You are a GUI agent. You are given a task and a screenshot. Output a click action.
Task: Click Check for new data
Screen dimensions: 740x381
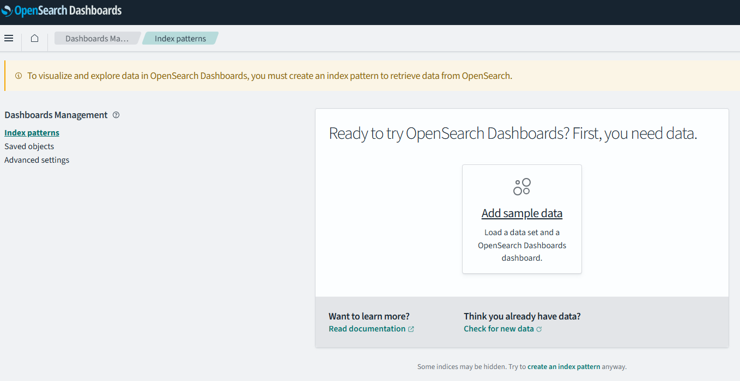pos(498,328)
